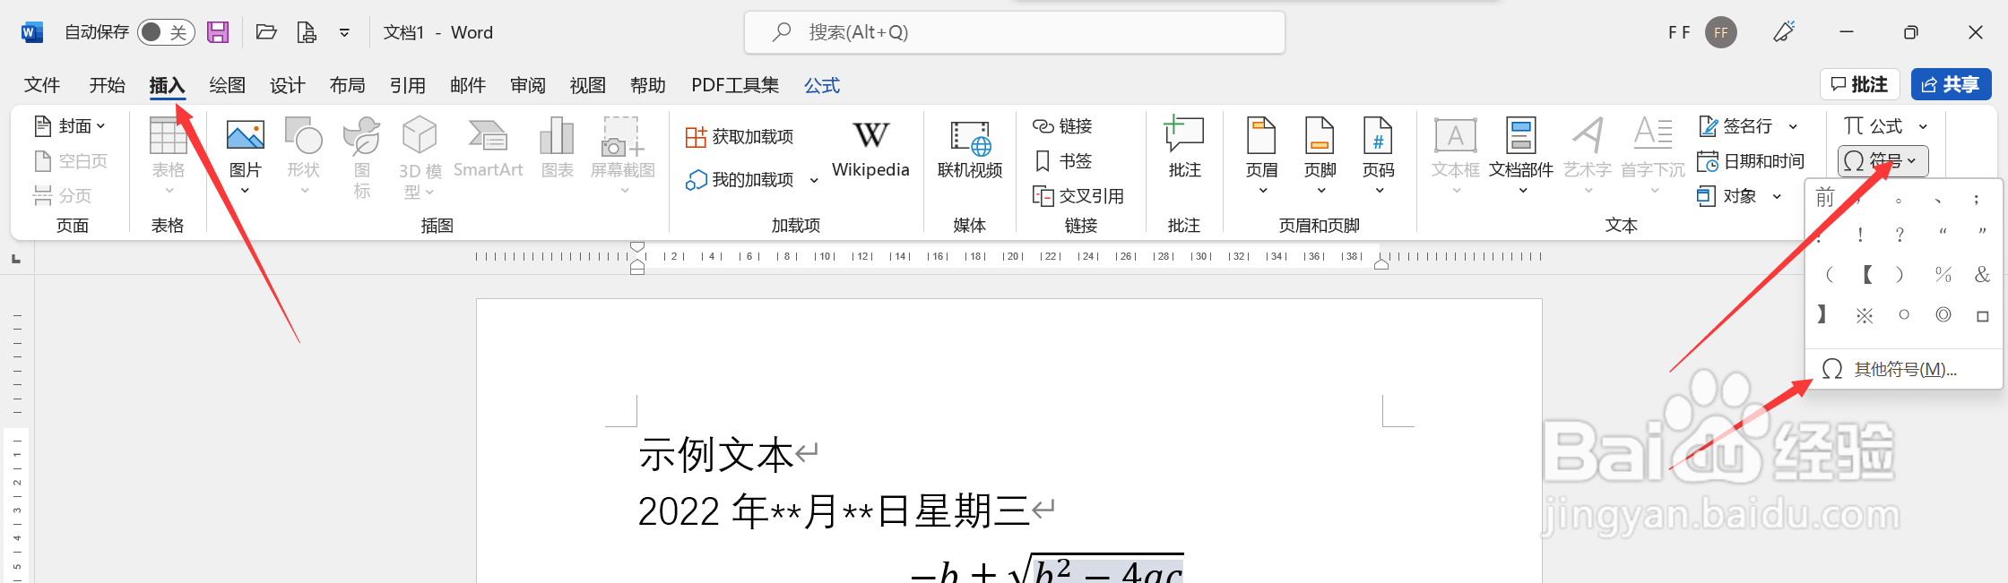
Task: Open file via folder icon in quick access
Action: 265,32
